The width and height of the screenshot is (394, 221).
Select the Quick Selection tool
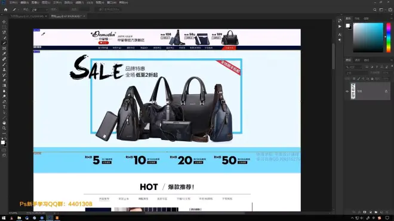click(x=4, y=38)
